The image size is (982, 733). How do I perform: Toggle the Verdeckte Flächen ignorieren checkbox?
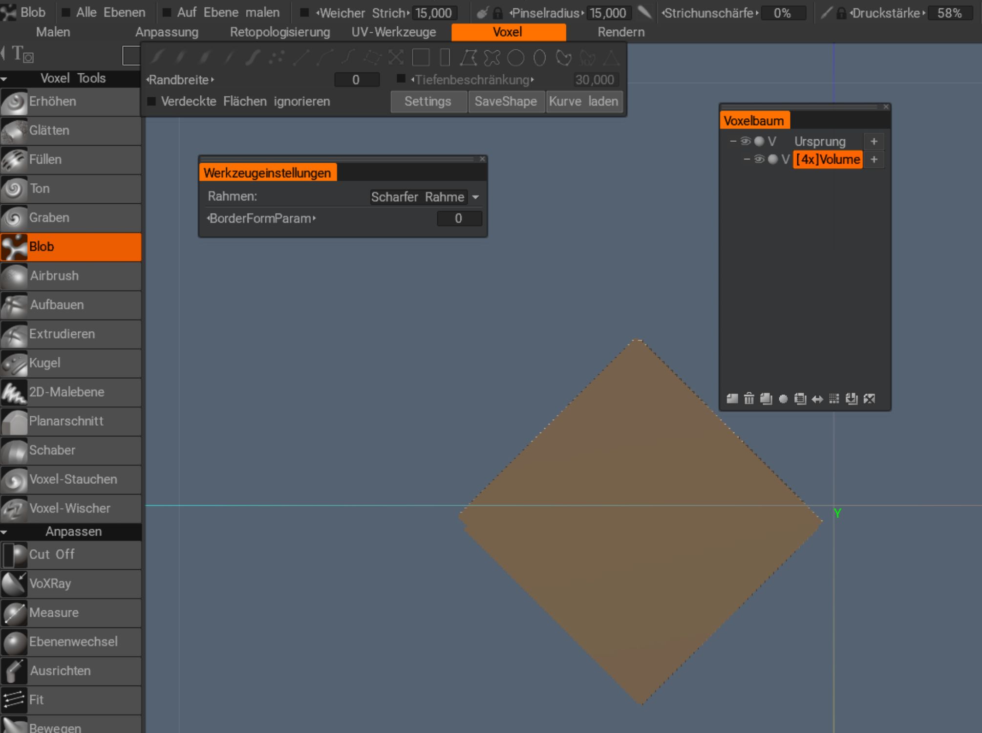(152, 102)
